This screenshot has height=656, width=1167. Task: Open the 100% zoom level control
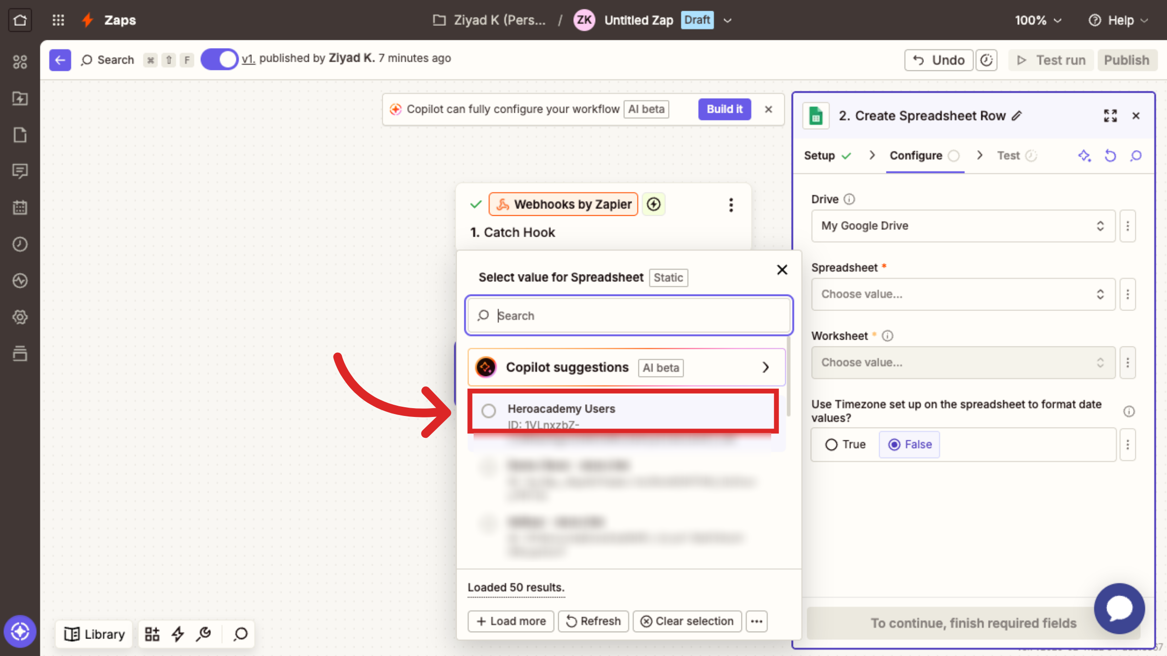(x=1038, y=20)
